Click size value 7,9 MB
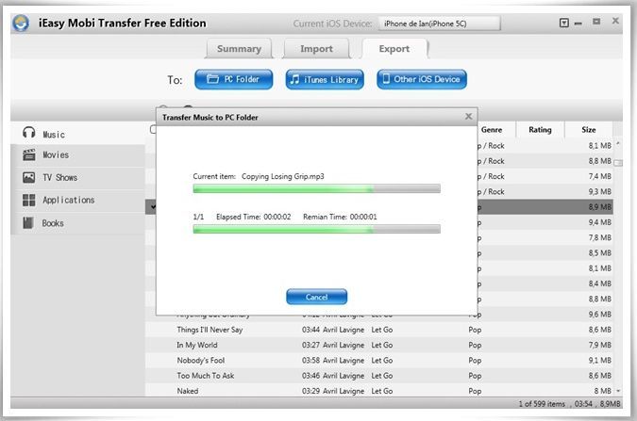The image size is (637, 421). coord(599,345)
